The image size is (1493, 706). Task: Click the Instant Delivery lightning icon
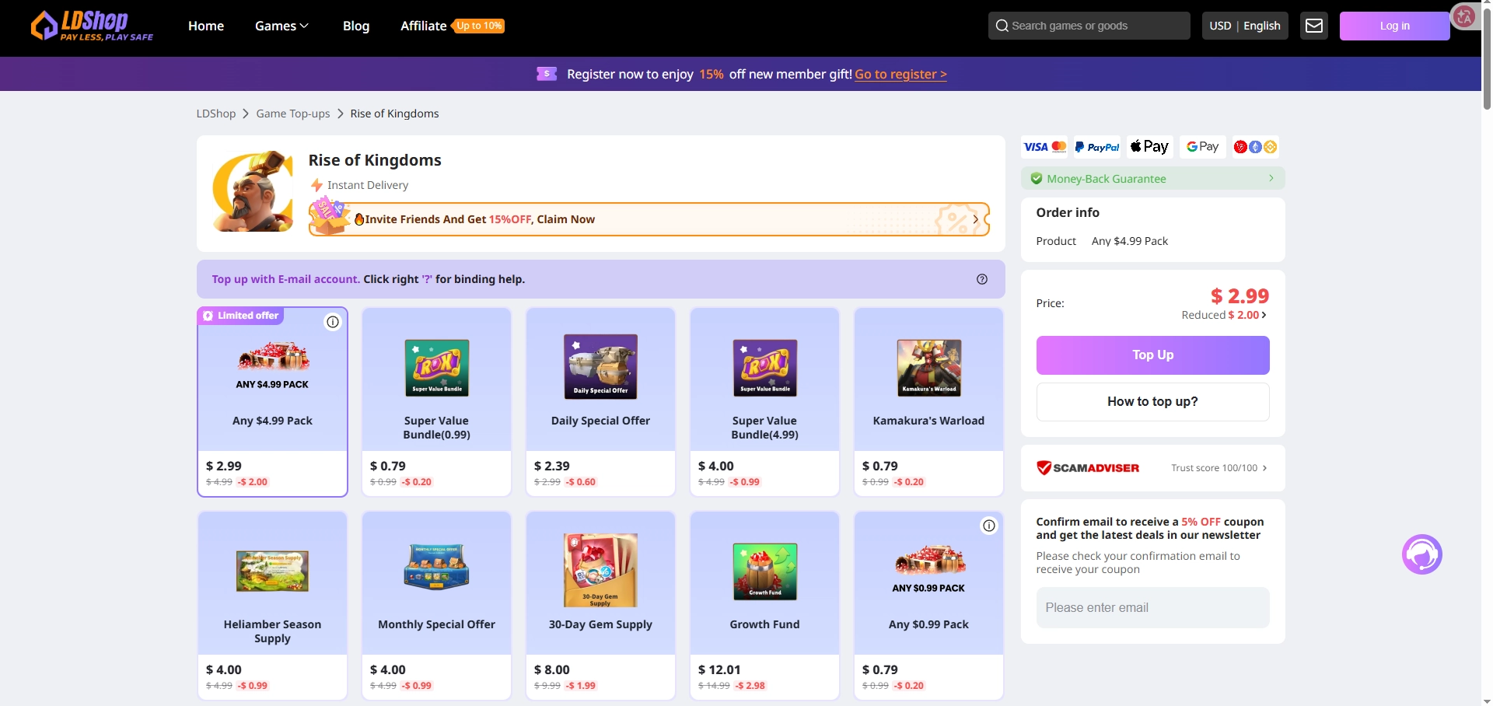(316, 185)
